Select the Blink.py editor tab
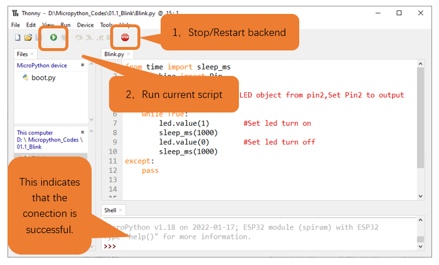This screenshot has width=439, height=265. pos(114,54)
